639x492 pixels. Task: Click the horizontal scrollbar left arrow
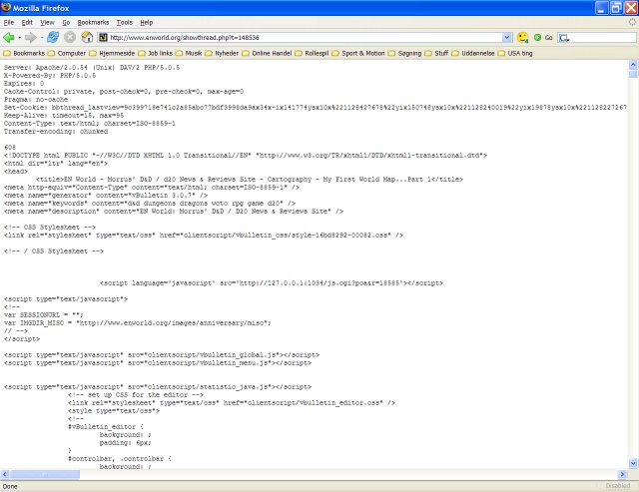pos(4,474)
